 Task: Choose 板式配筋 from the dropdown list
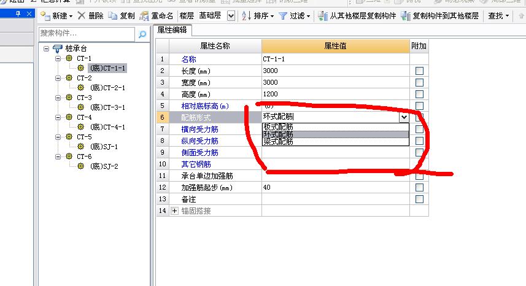(336, 127)
